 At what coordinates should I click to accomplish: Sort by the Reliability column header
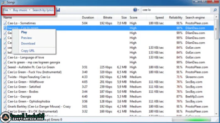[176, 18]
